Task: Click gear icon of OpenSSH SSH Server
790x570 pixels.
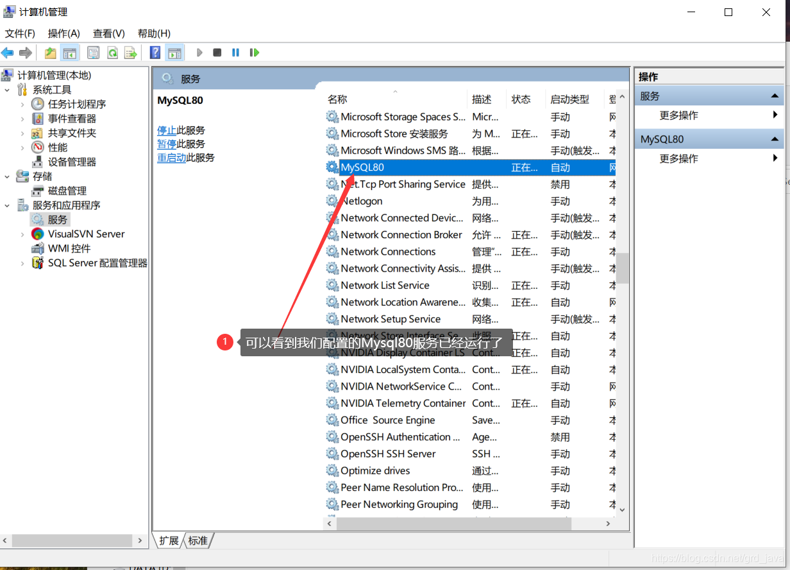Action: coord(332,454)
